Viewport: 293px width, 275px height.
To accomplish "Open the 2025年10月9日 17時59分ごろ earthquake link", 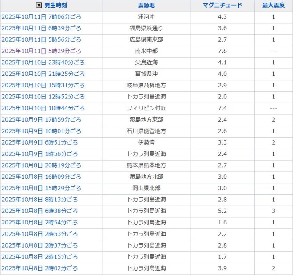I will pos(42,120).
